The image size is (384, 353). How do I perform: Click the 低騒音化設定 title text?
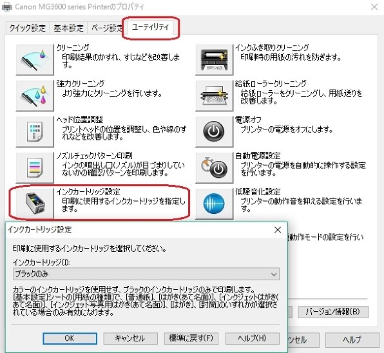(258, 192)
